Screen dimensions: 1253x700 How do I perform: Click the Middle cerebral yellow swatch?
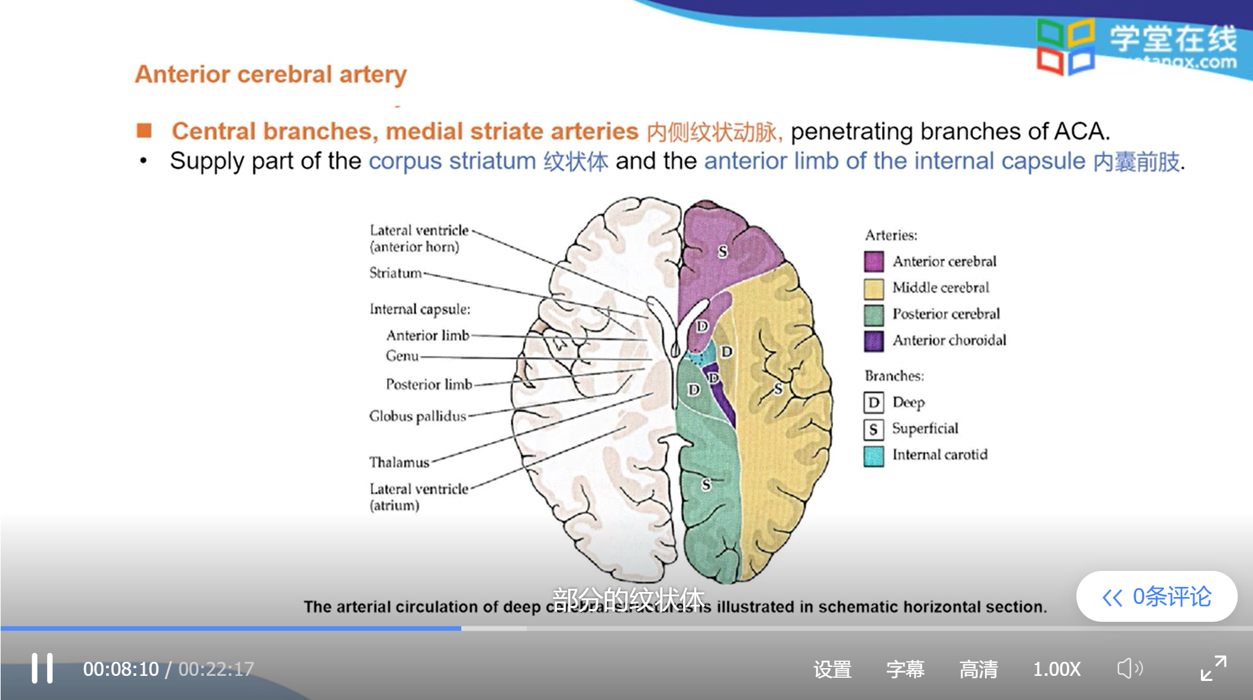pyautogui.click(x=874, y=288)
